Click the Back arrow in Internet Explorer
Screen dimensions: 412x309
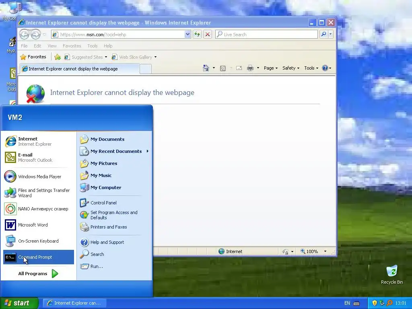[24, 34]
